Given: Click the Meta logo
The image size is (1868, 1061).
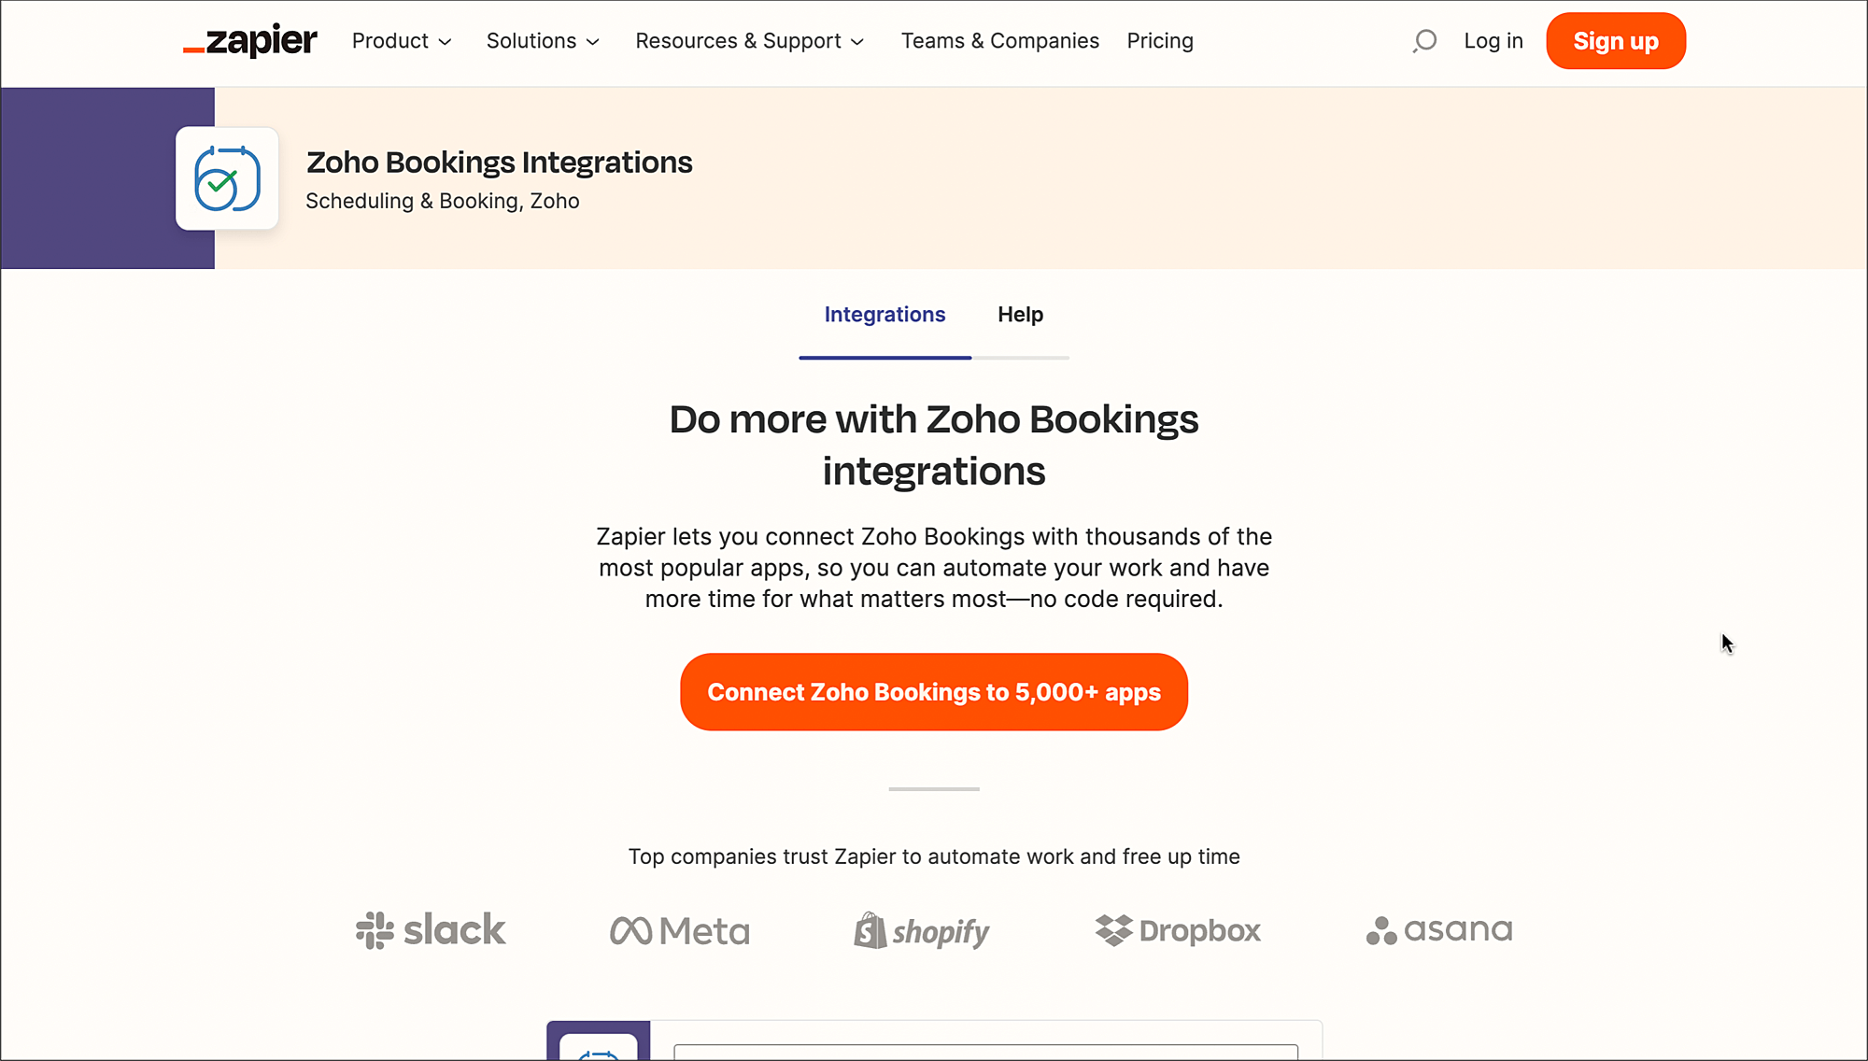Looking at the screenshot, I should tap(680, 930).
